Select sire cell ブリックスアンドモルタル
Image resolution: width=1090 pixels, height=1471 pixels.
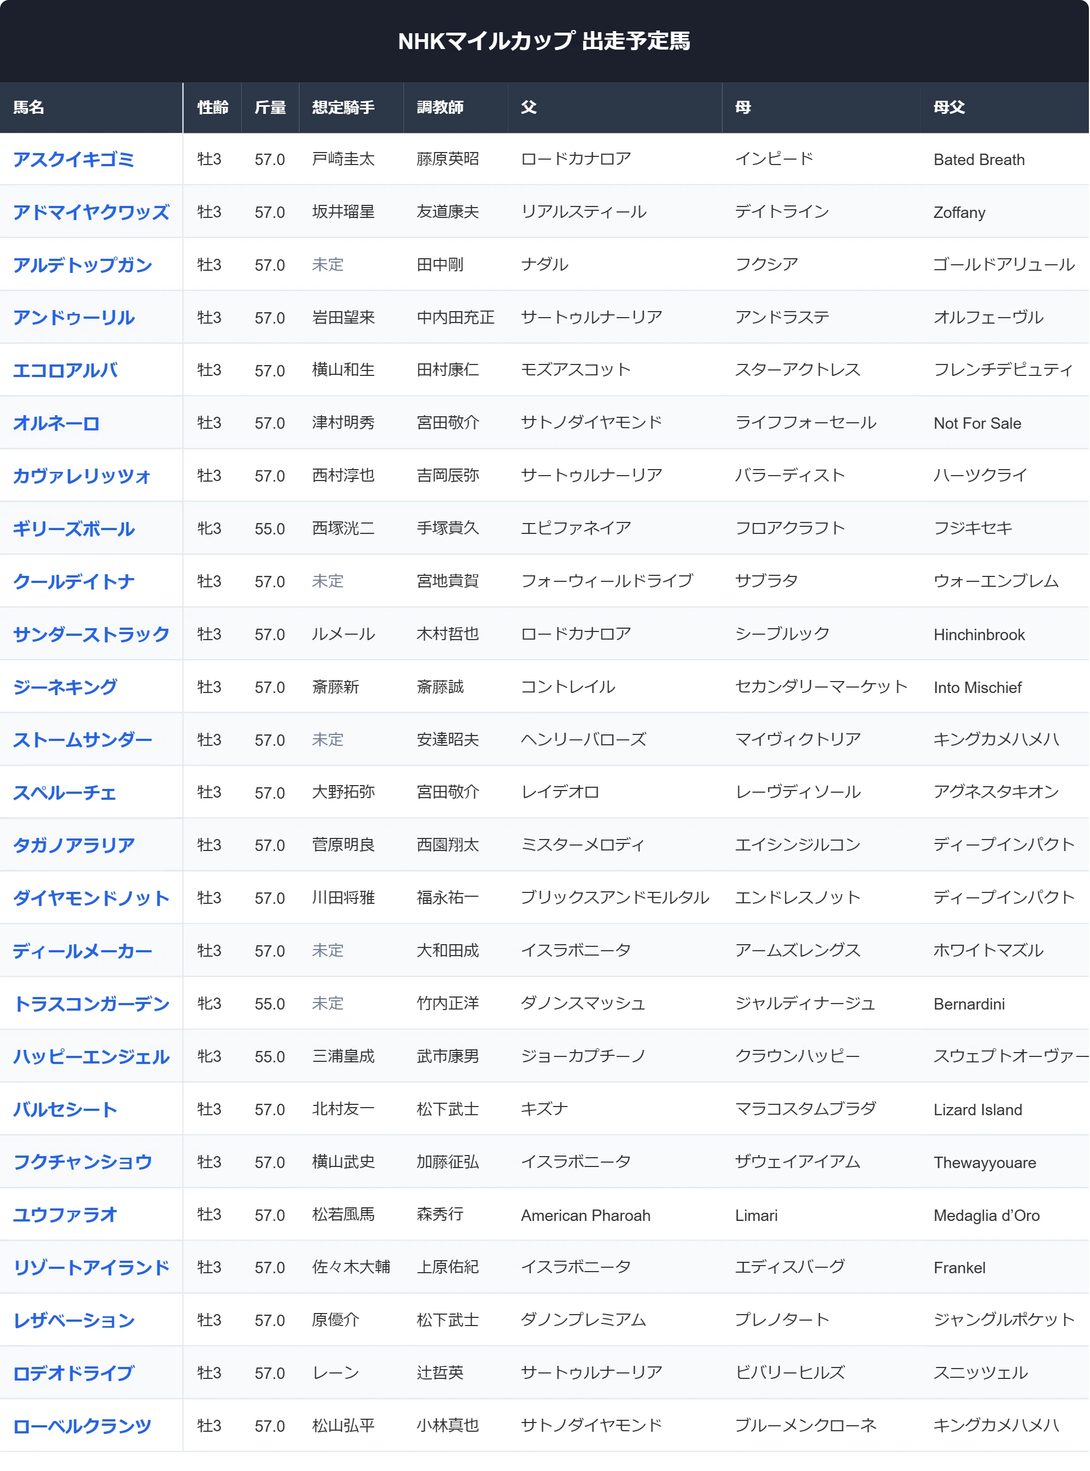[x=615, y=898]
